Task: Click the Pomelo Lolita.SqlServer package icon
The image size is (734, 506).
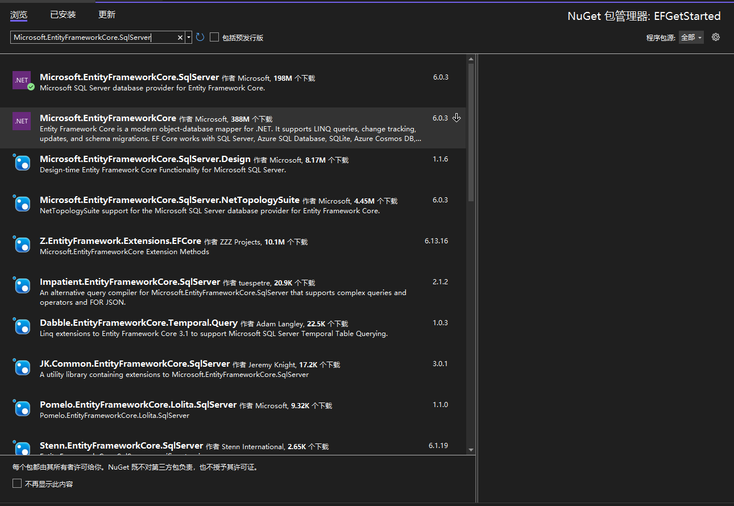Action: pos(22,408)
